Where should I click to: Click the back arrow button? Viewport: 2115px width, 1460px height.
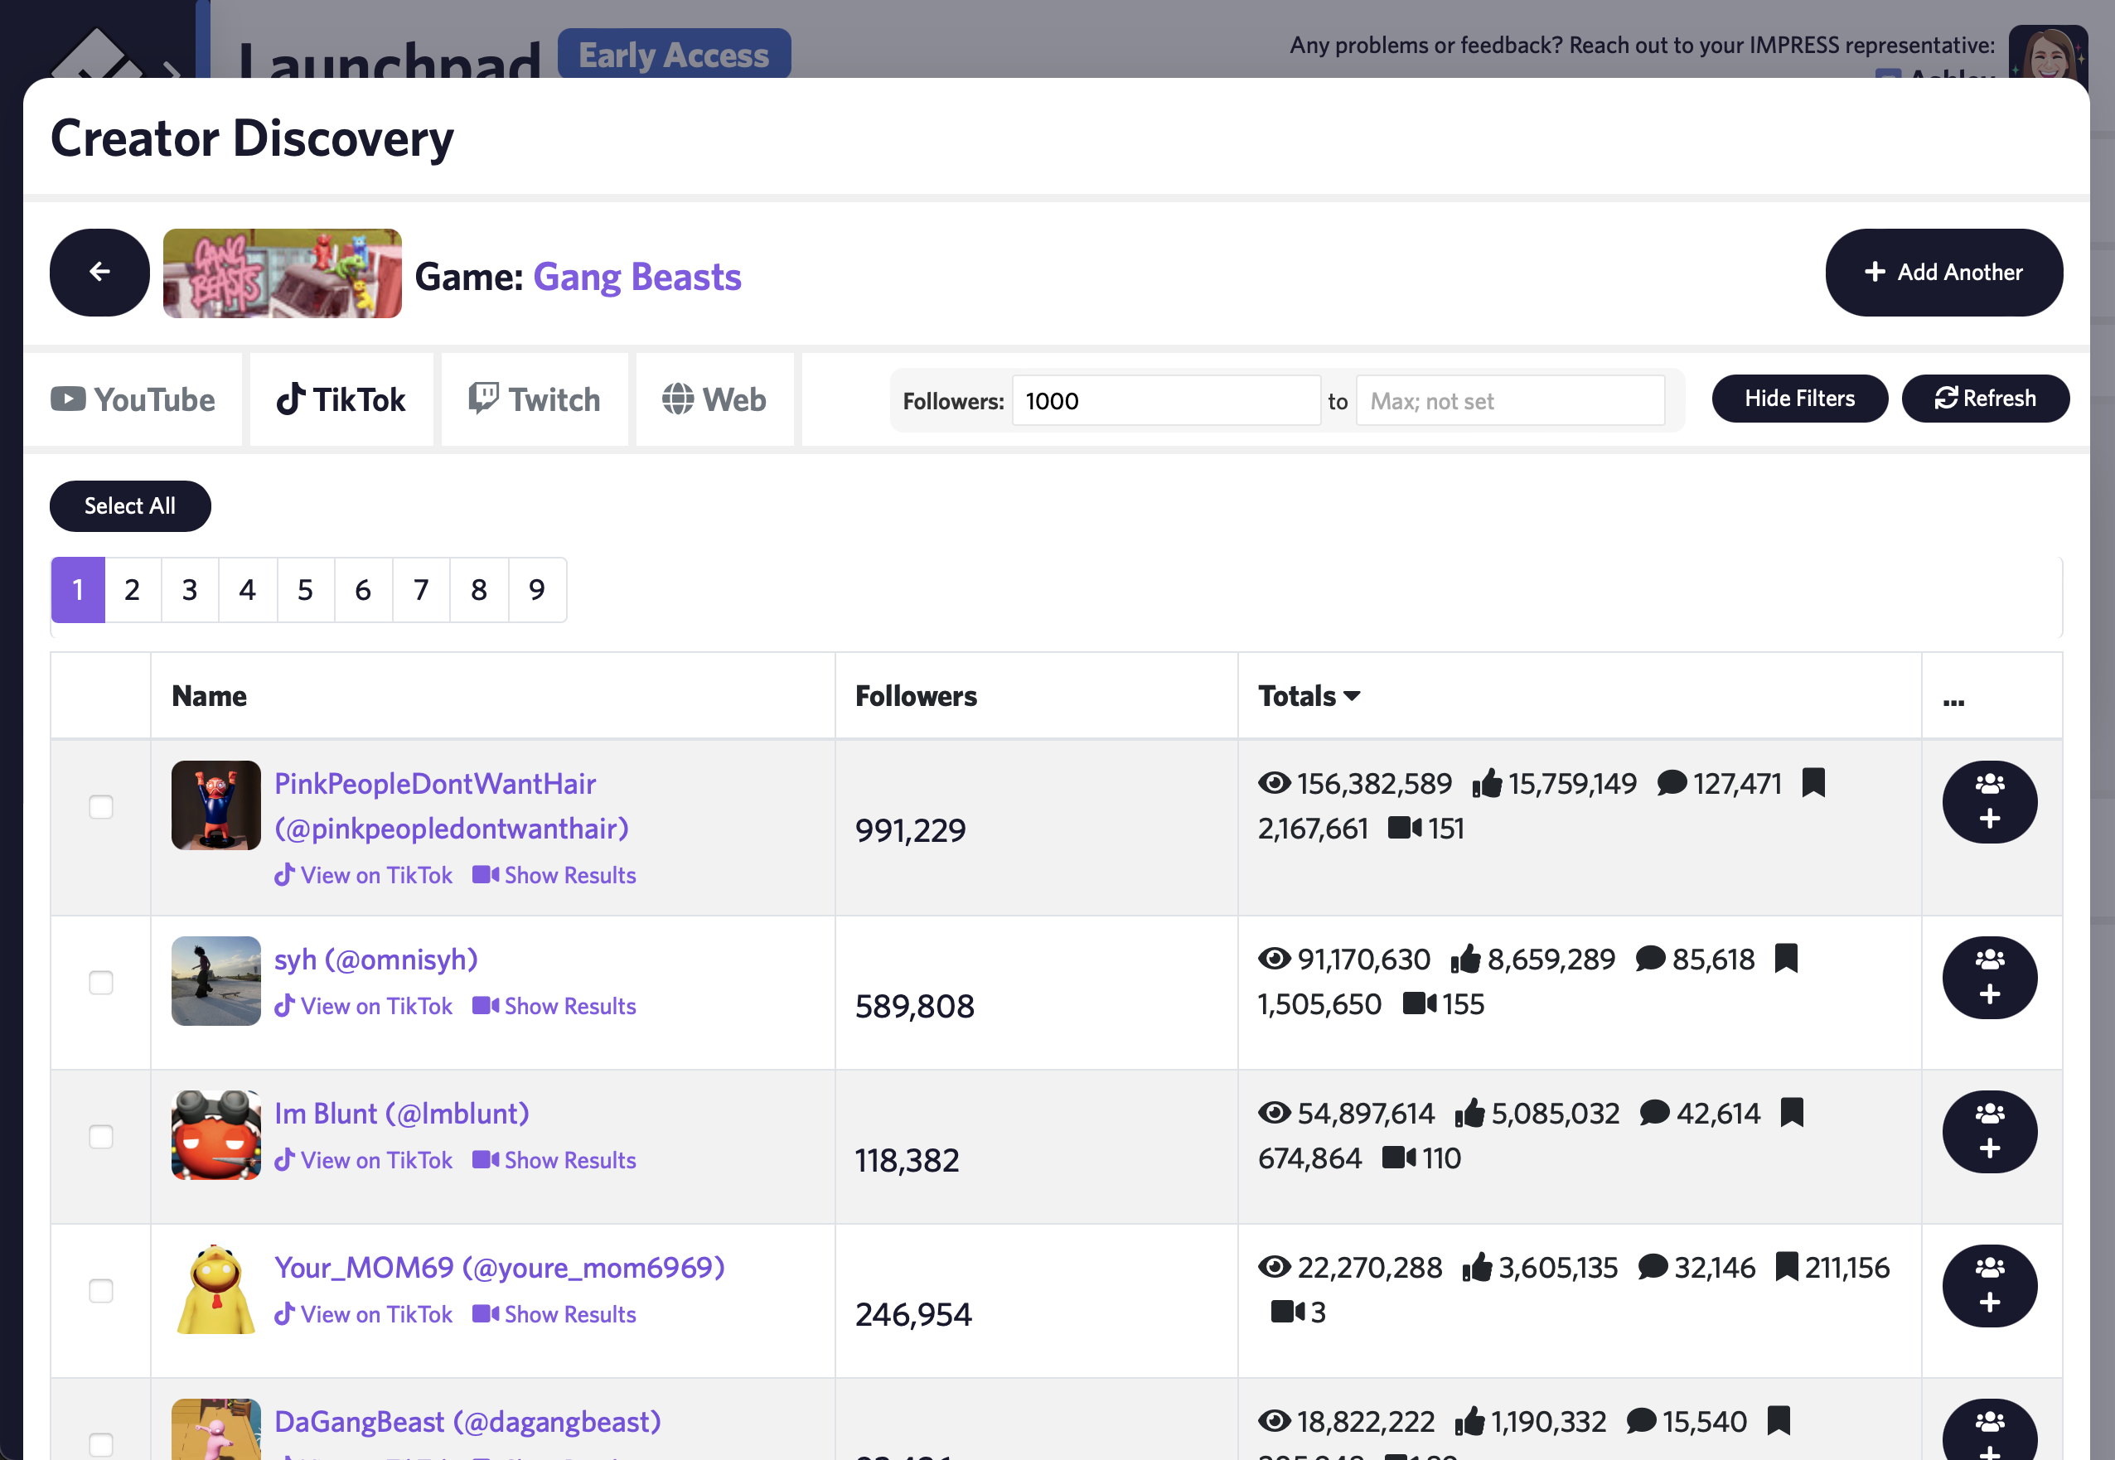click(99, 272)
